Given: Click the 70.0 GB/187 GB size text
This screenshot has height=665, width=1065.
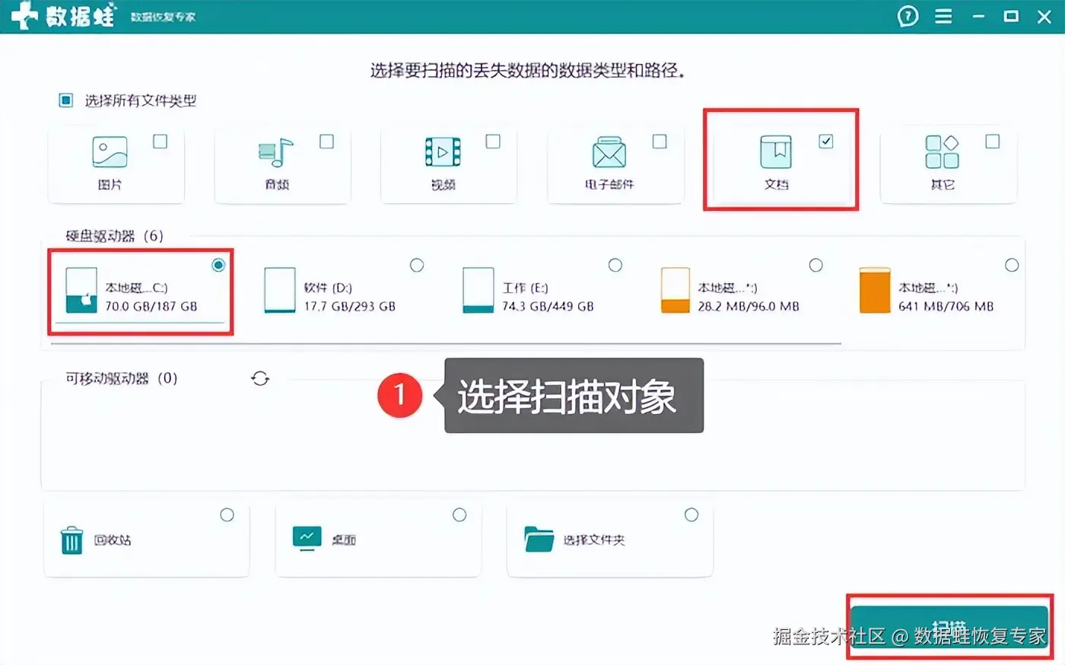Looking at the screenshot, I should point(151,307).
